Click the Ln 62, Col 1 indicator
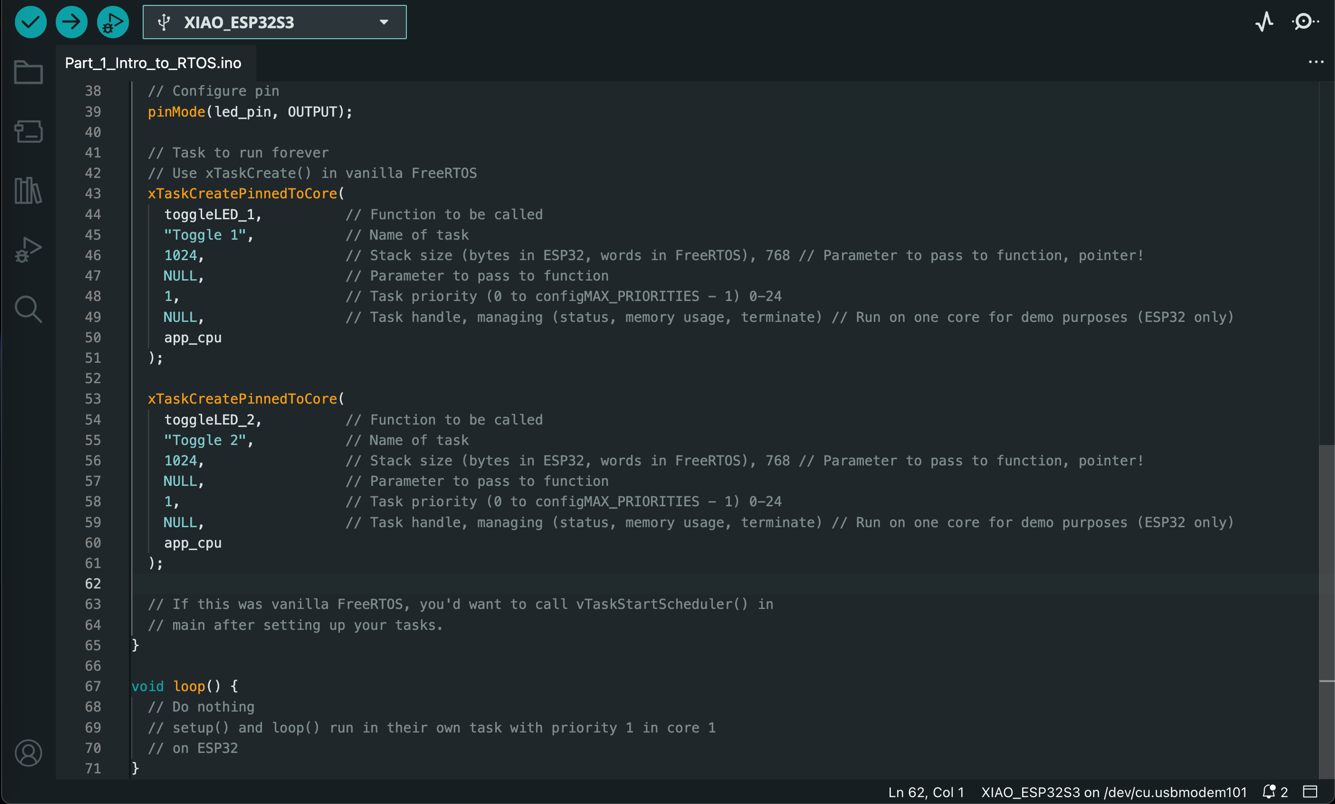Viewport: 1335px width, 804px height. (925, 792)
